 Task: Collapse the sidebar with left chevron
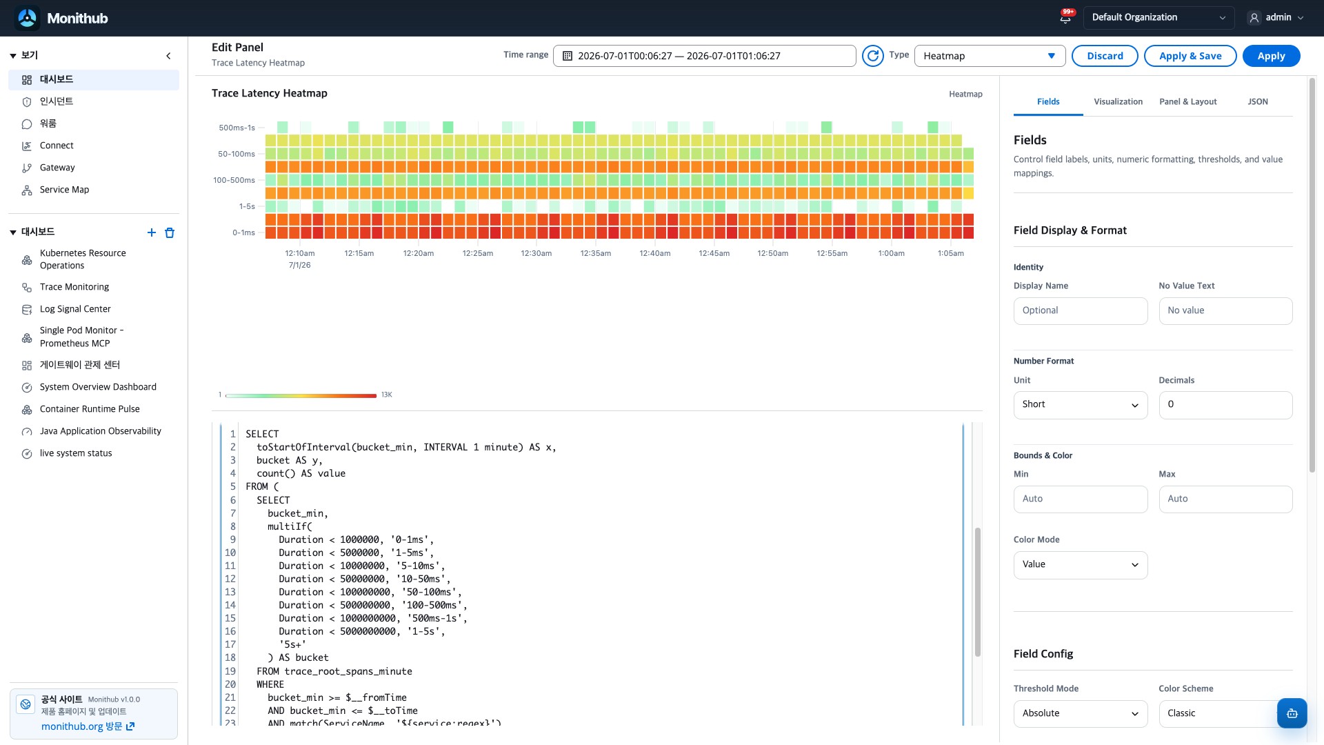click(x=168, y=56)
